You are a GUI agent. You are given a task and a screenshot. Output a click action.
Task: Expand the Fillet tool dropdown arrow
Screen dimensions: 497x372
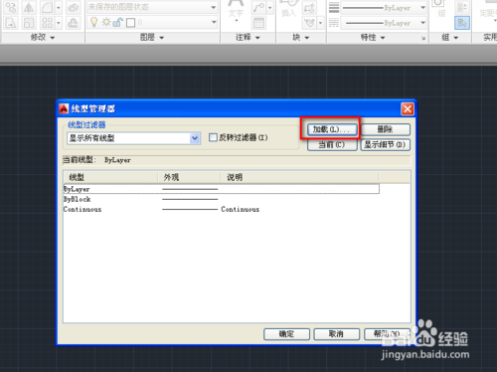coord(59,7)
